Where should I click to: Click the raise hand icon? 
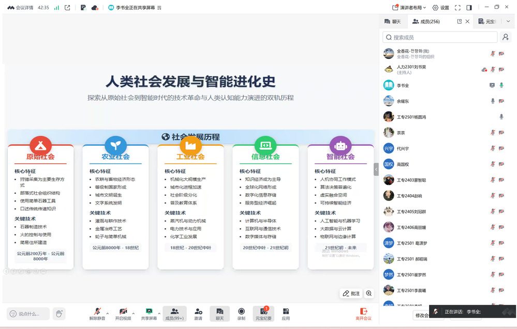tap(59, 314)
